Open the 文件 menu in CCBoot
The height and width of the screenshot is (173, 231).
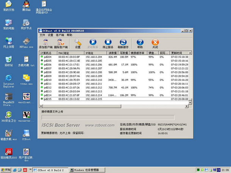coord(42,35)
